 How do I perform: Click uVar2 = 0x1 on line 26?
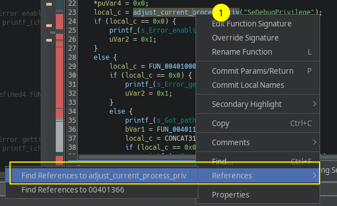tap(132, 39)
